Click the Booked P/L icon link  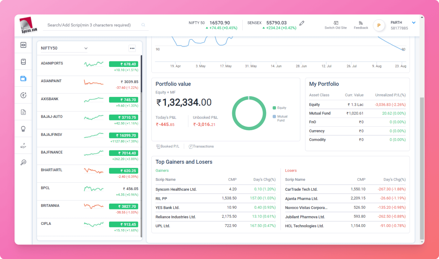168,146
